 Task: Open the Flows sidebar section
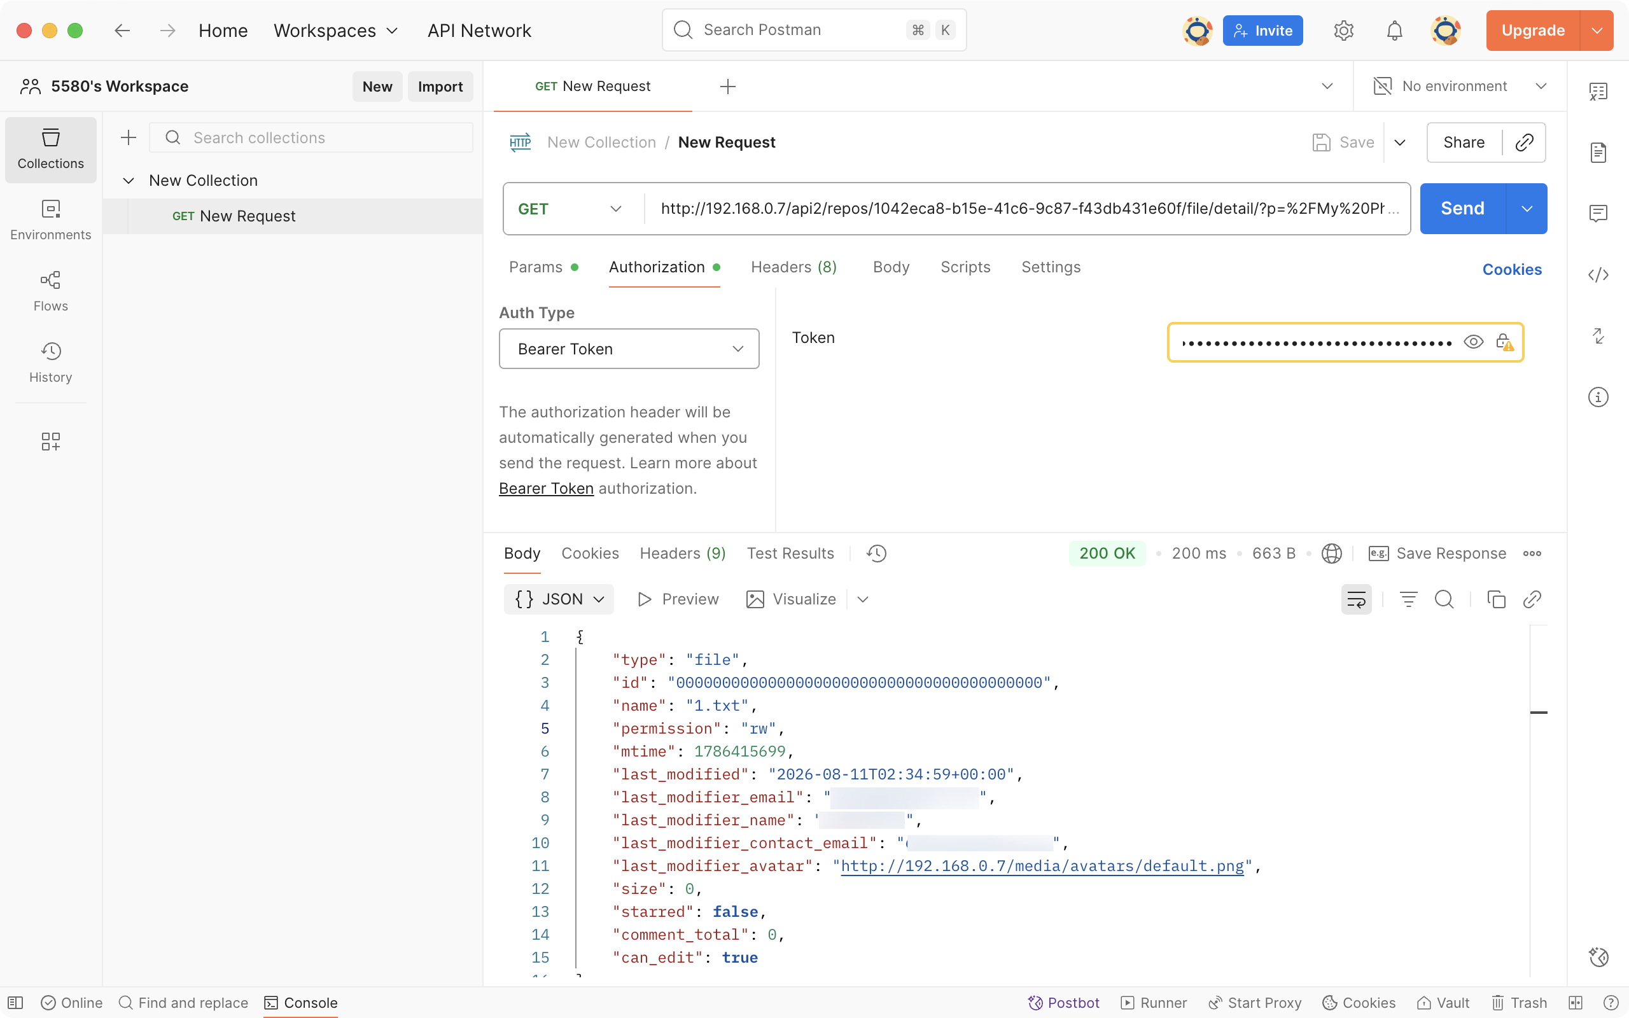tap(50, 291)
